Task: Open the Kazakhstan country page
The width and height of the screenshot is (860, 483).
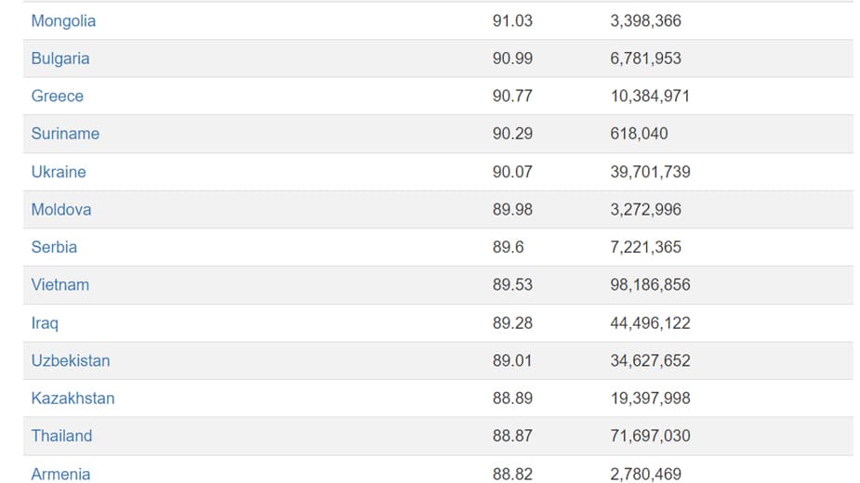Action: (73, 398)
